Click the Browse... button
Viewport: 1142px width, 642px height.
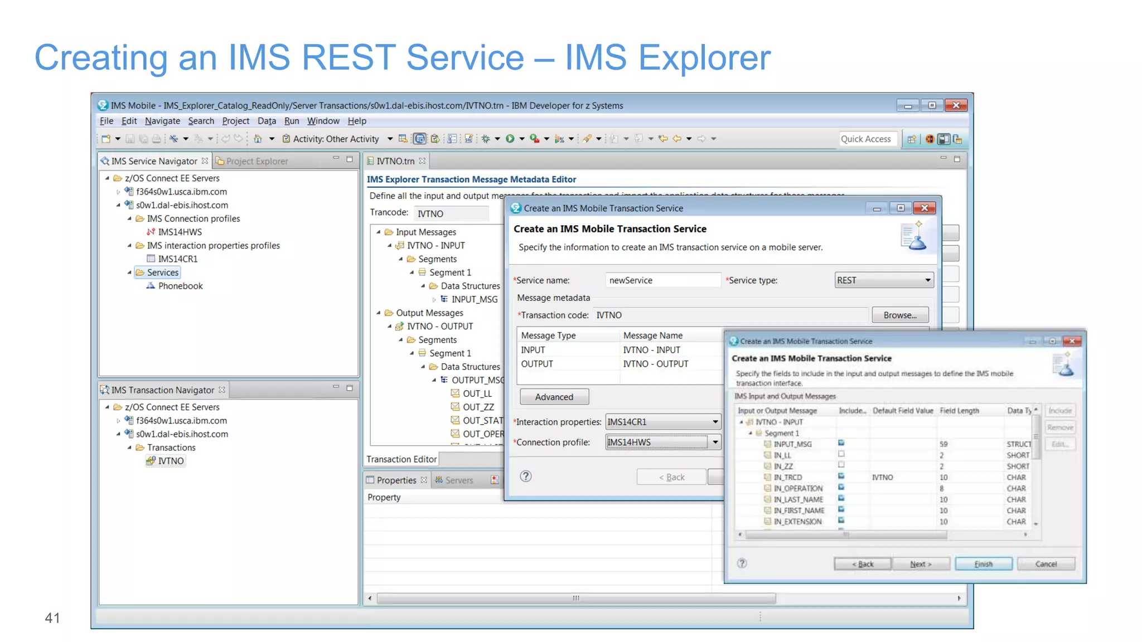pyautogui.click(x=900, y=315)
